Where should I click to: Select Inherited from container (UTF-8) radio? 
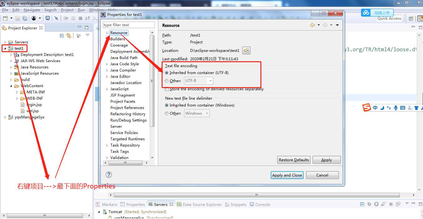point(167,72)
